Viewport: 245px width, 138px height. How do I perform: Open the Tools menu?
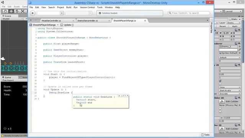tap(100, 7)
